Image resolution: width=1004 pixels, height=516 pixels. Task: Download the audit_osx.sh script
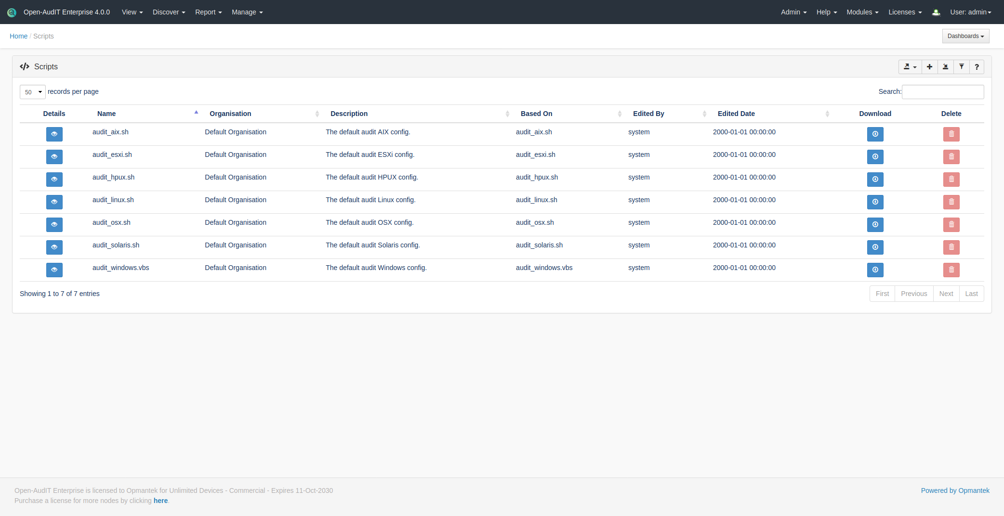pos(875,225)
